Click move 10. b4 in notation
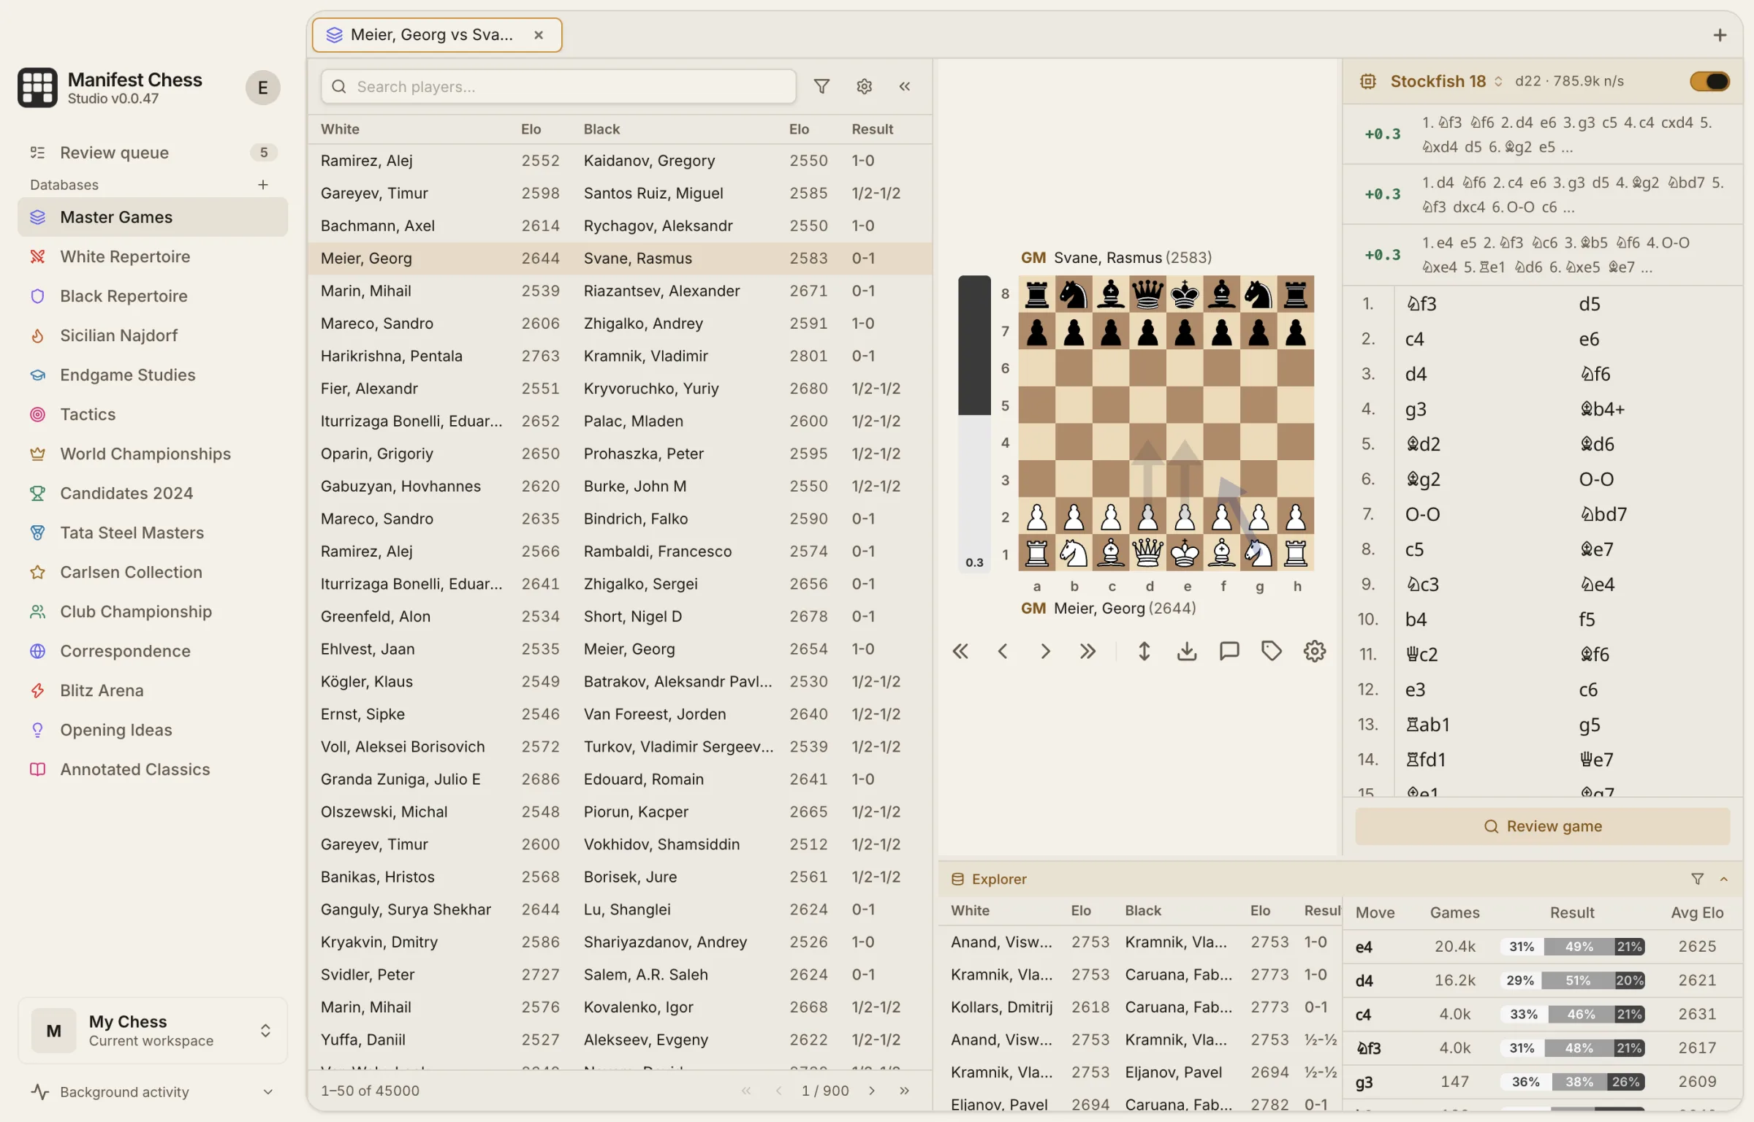The image size is (1754, 1122). coord(1416,619)
